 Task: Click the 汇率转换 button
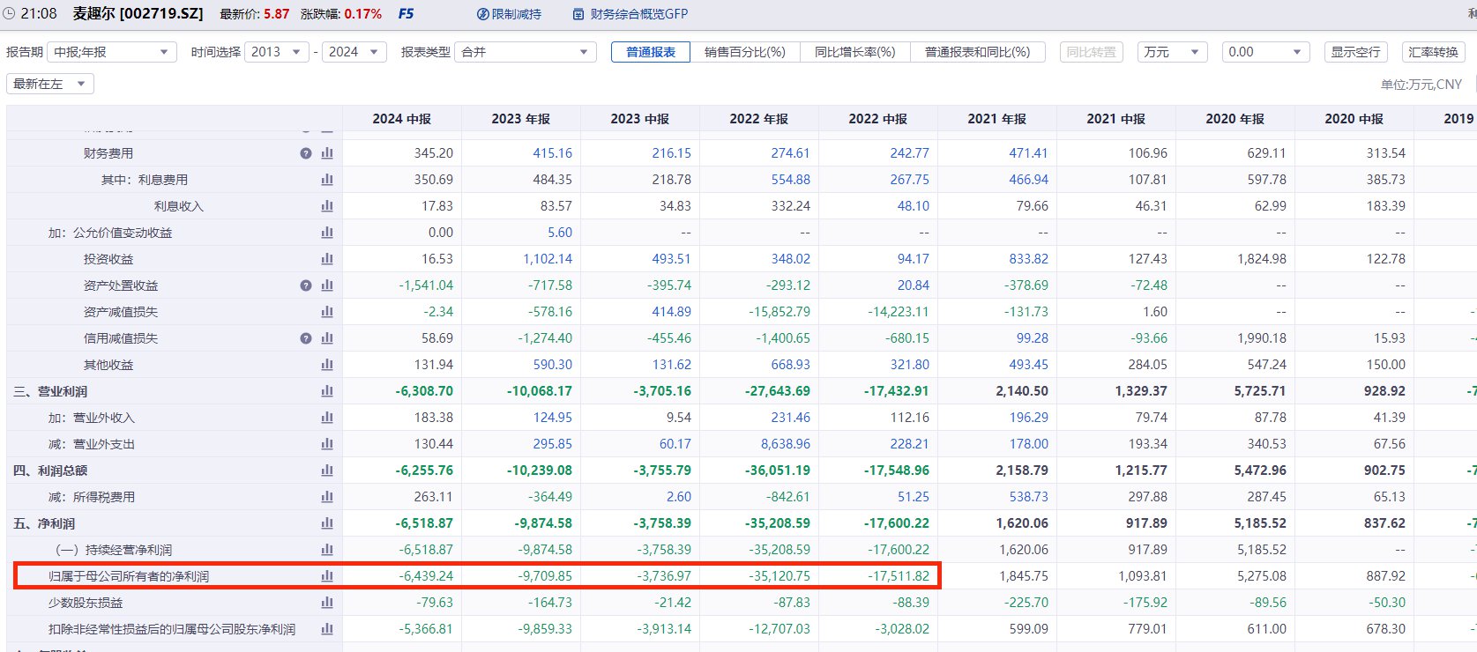pos(1434,52)
